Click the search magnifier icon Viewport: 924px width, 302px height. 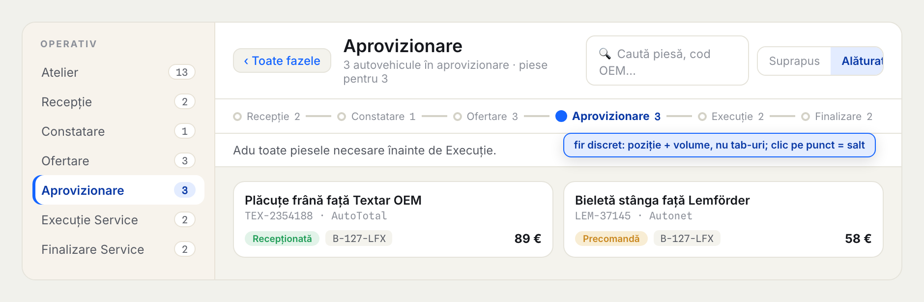605,54
